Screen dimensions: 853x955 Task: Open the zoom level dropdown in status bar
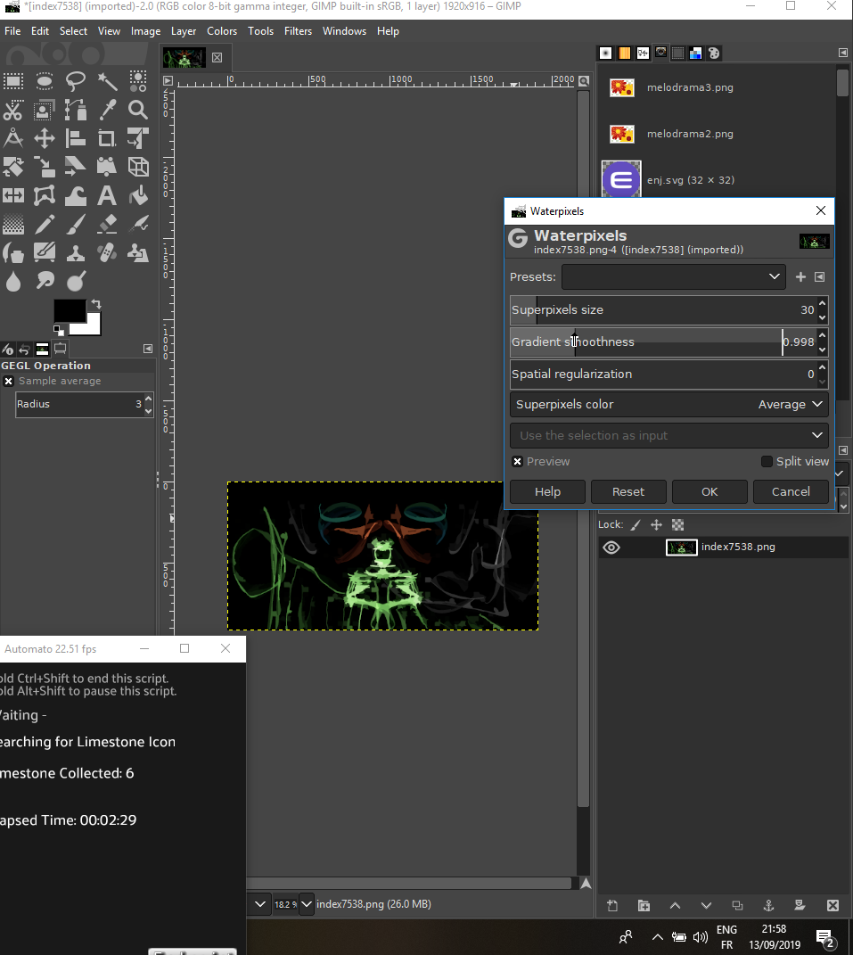[307, 904]
